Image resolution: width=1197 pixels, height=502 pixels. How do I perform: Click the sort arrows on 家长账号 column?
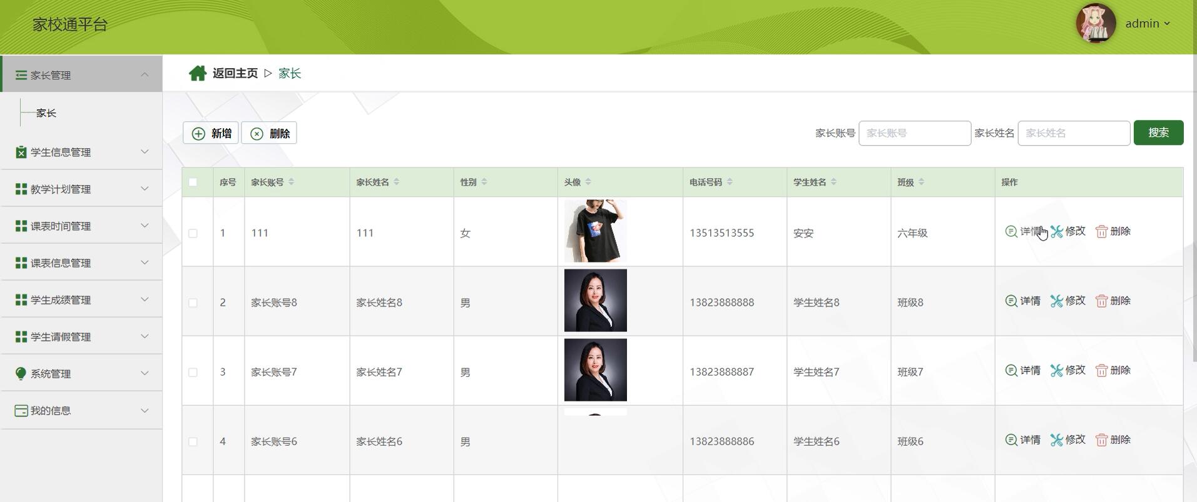292,182
